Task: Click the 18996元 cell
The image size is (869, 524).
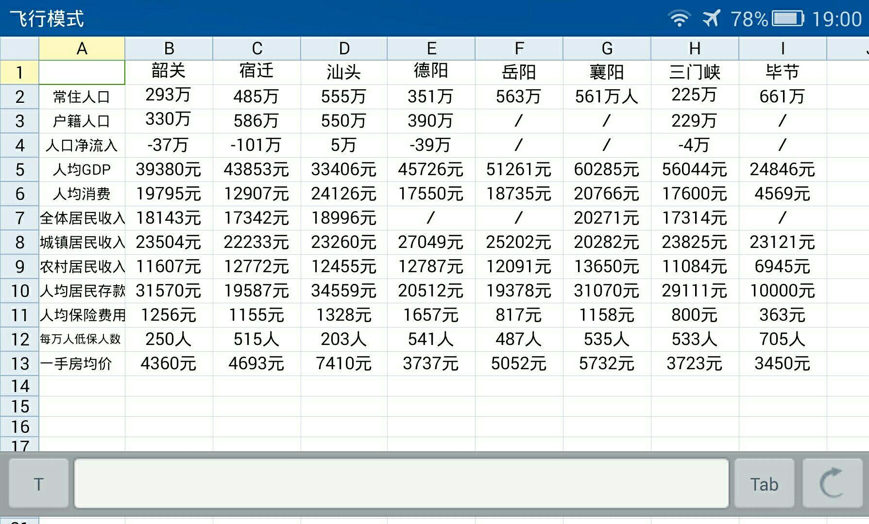Action: [344, 218]
